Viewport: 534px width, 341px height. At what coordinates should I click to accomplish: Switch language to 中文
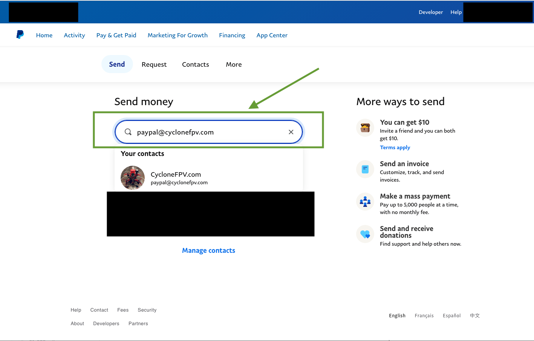click(475, 316)
